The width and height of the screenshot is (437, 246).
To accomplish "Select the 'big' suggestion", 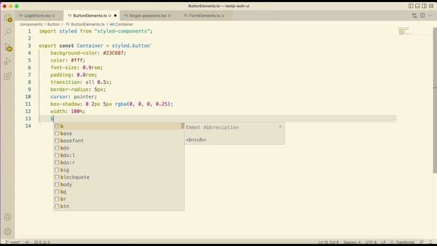I will [119, 169].
